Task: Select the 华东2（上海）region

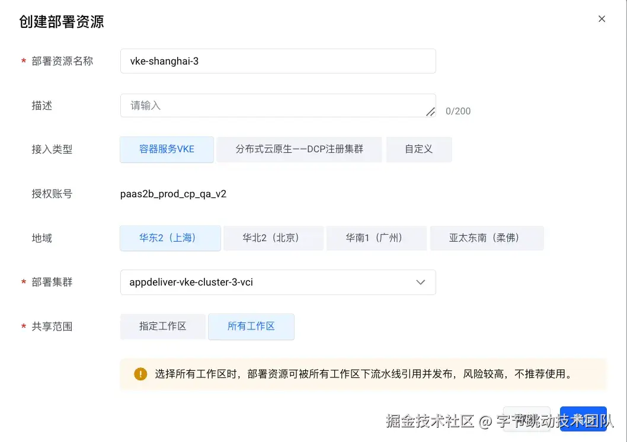Action: point(170,238)
